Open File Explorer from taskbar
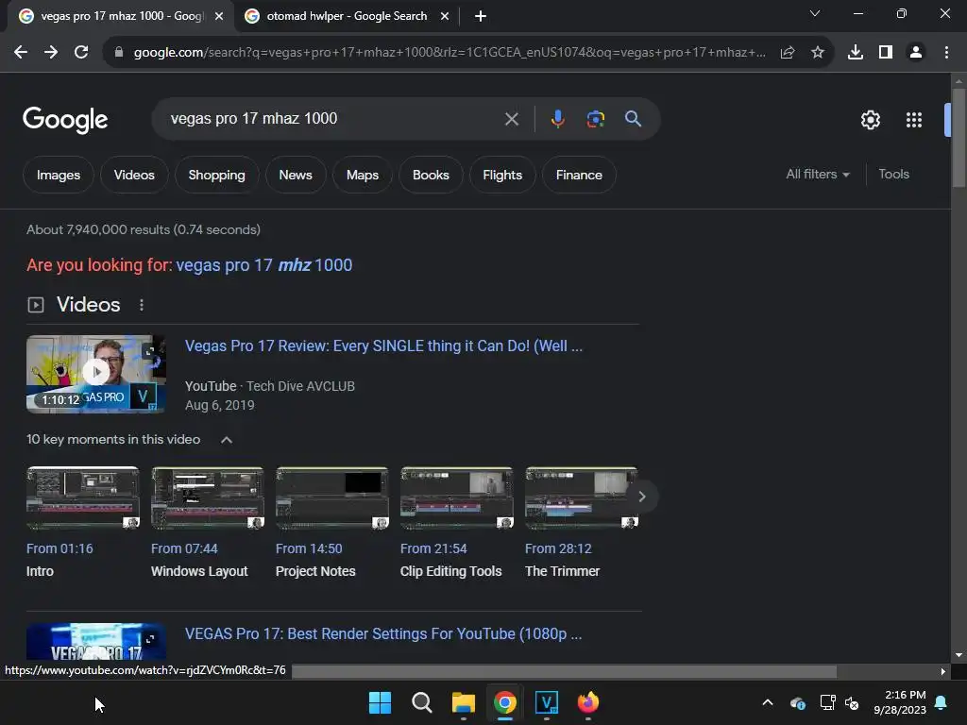The height and width of the screenshot is (725, 967). point(463,702)
